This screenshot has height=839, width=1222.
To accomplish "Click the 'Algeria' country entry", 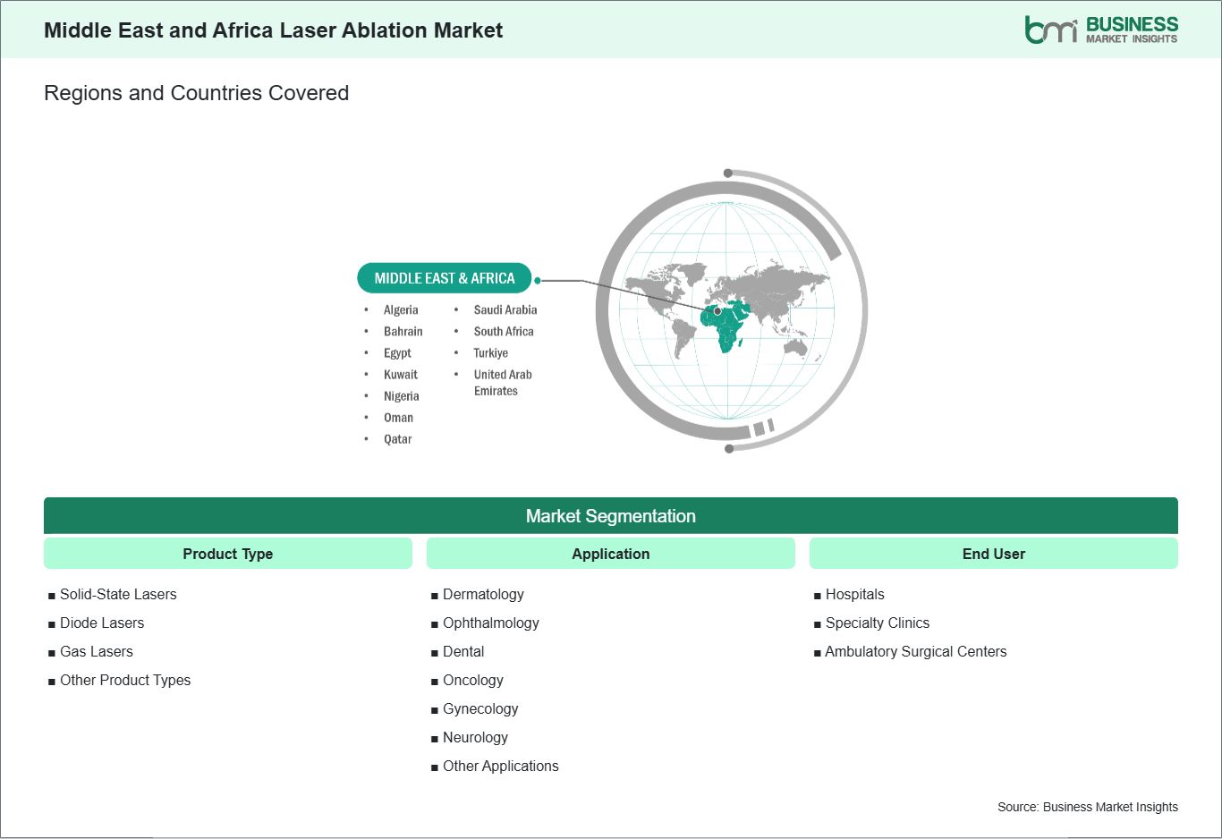I will pos(401,310).
